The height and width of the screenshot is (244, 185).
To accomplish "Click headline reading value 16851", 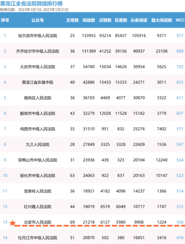I will pyautogui.click(x=139, y=238).
